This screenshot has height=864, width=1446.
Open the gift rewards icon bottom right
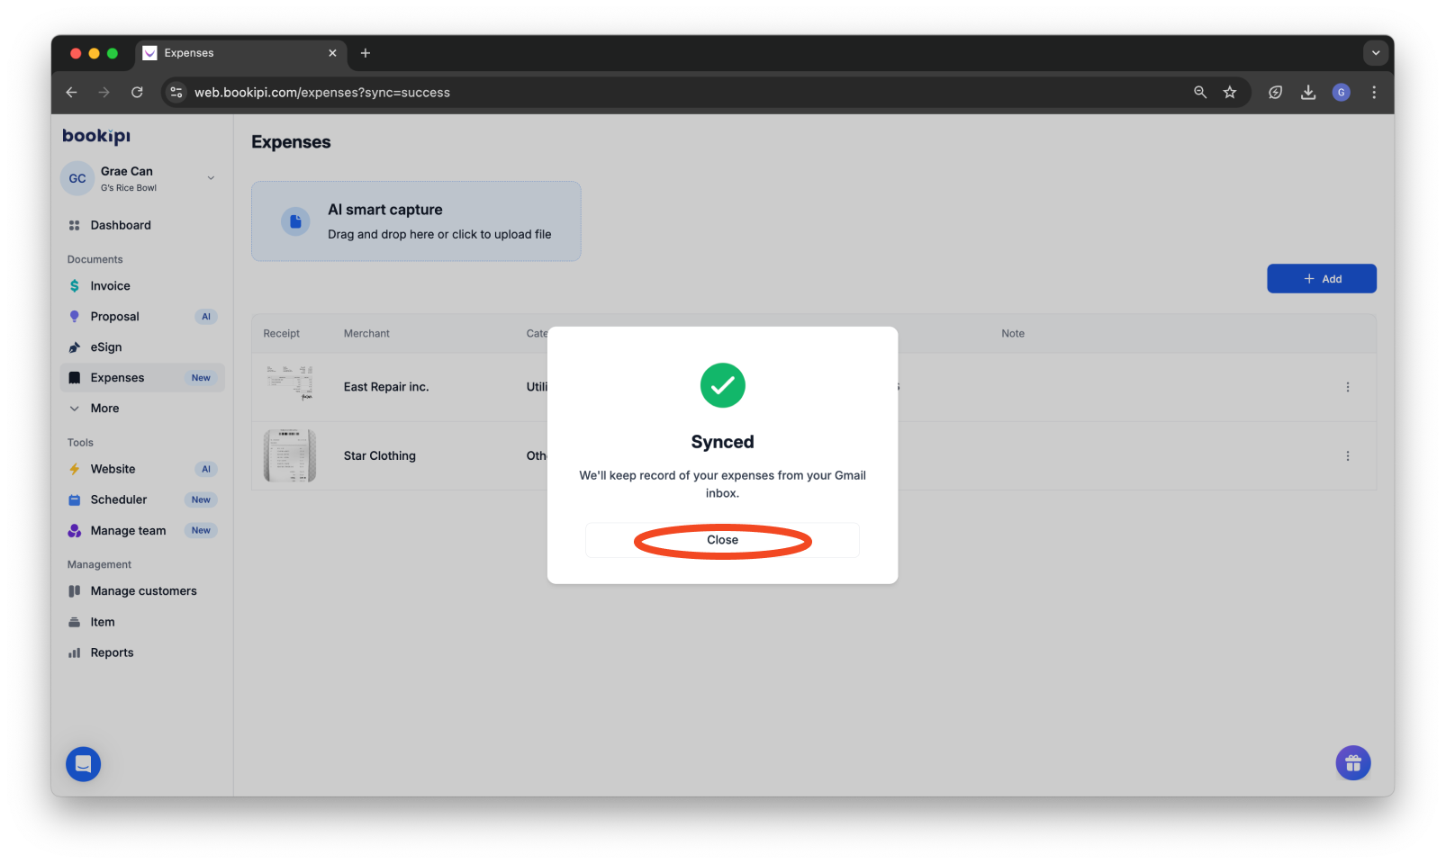(1352, 762)
